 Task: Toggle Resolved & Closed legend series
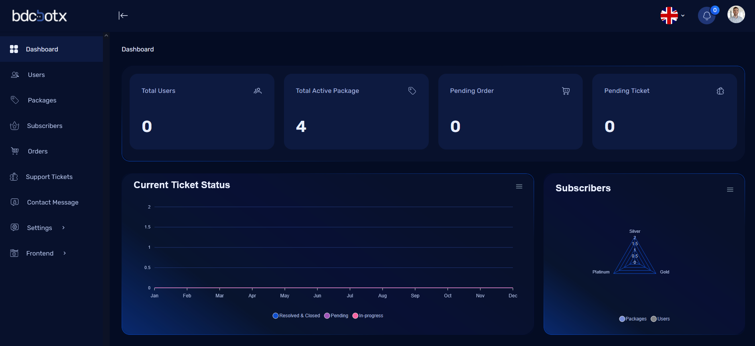[296, 316]
